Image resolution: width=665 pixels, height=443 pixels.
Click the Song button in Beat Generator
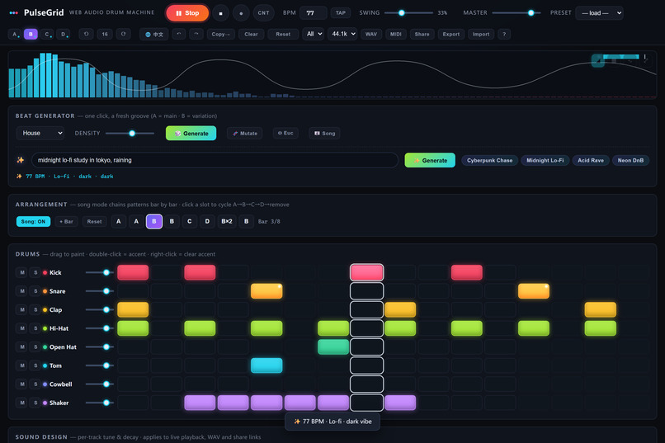[324, 133]
